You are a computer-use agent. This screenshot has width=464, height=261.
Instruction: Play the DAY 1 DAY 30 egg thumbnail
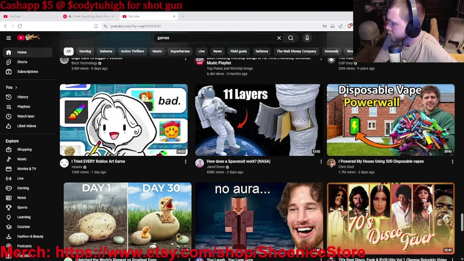[x=128, y=217]
